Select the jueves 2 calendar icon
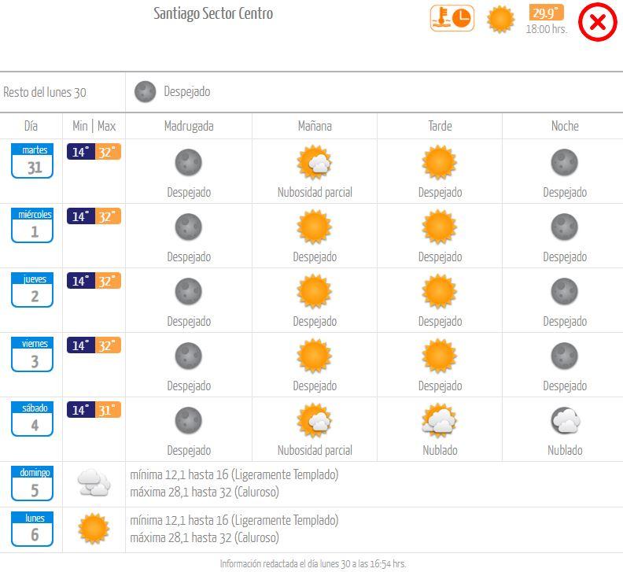 [x=32, y=290]
